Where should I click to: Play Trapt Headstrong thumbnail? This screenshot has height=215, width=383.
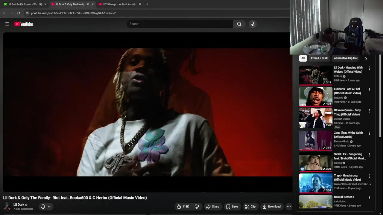(x=316, y=183)
